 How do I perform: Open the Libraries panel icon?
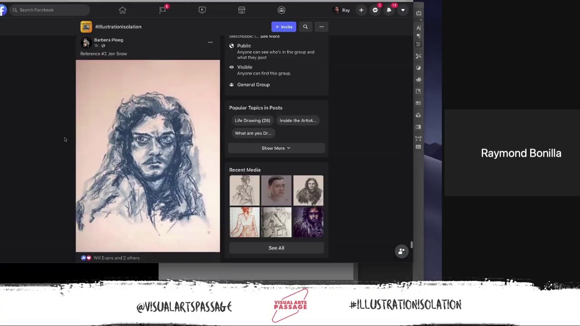[419, 91]
